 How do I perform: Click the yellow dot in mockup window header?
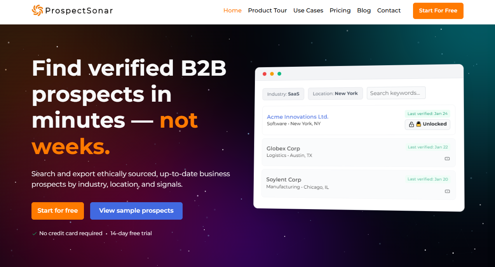click(272, 74)
